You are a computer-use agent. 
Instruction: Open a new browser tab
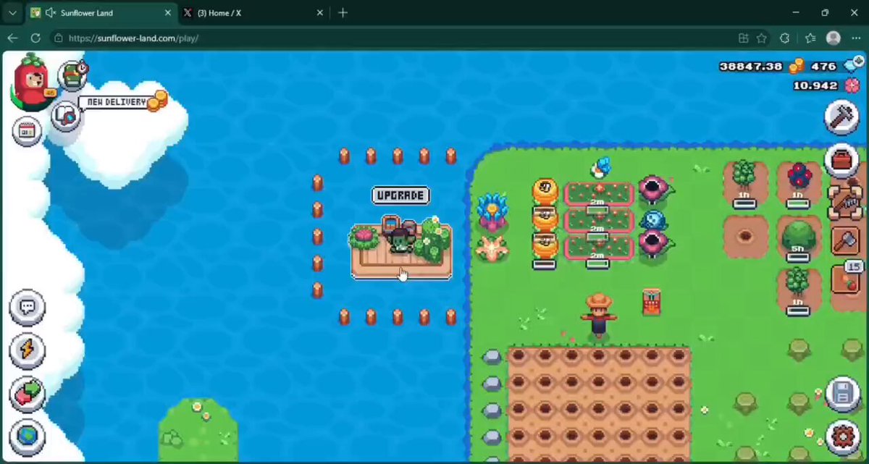tap(343, 13)
